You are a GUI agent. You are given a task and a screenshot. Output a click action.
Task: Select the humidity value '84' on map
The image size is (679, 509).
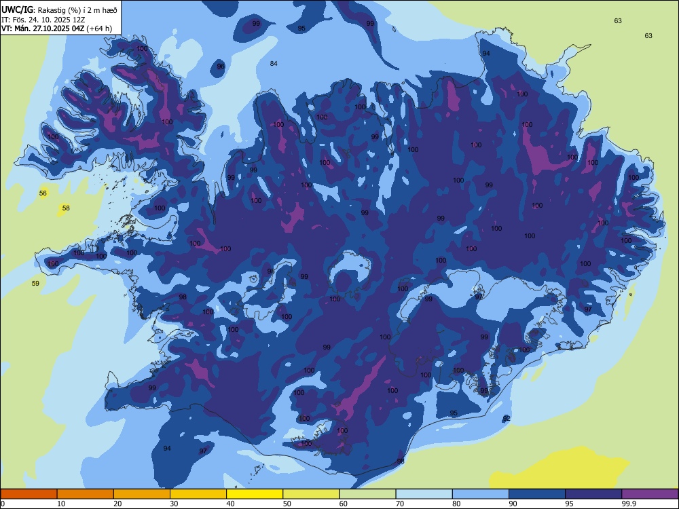(x=274, y=63)
